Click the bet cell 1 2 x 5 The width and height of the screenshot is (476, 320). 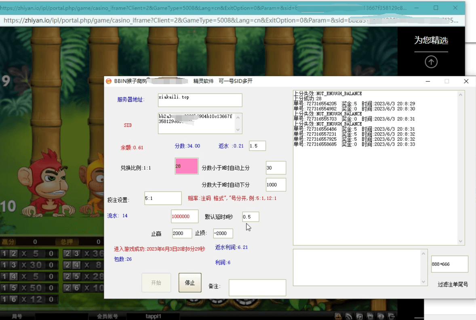pos(30,253)
